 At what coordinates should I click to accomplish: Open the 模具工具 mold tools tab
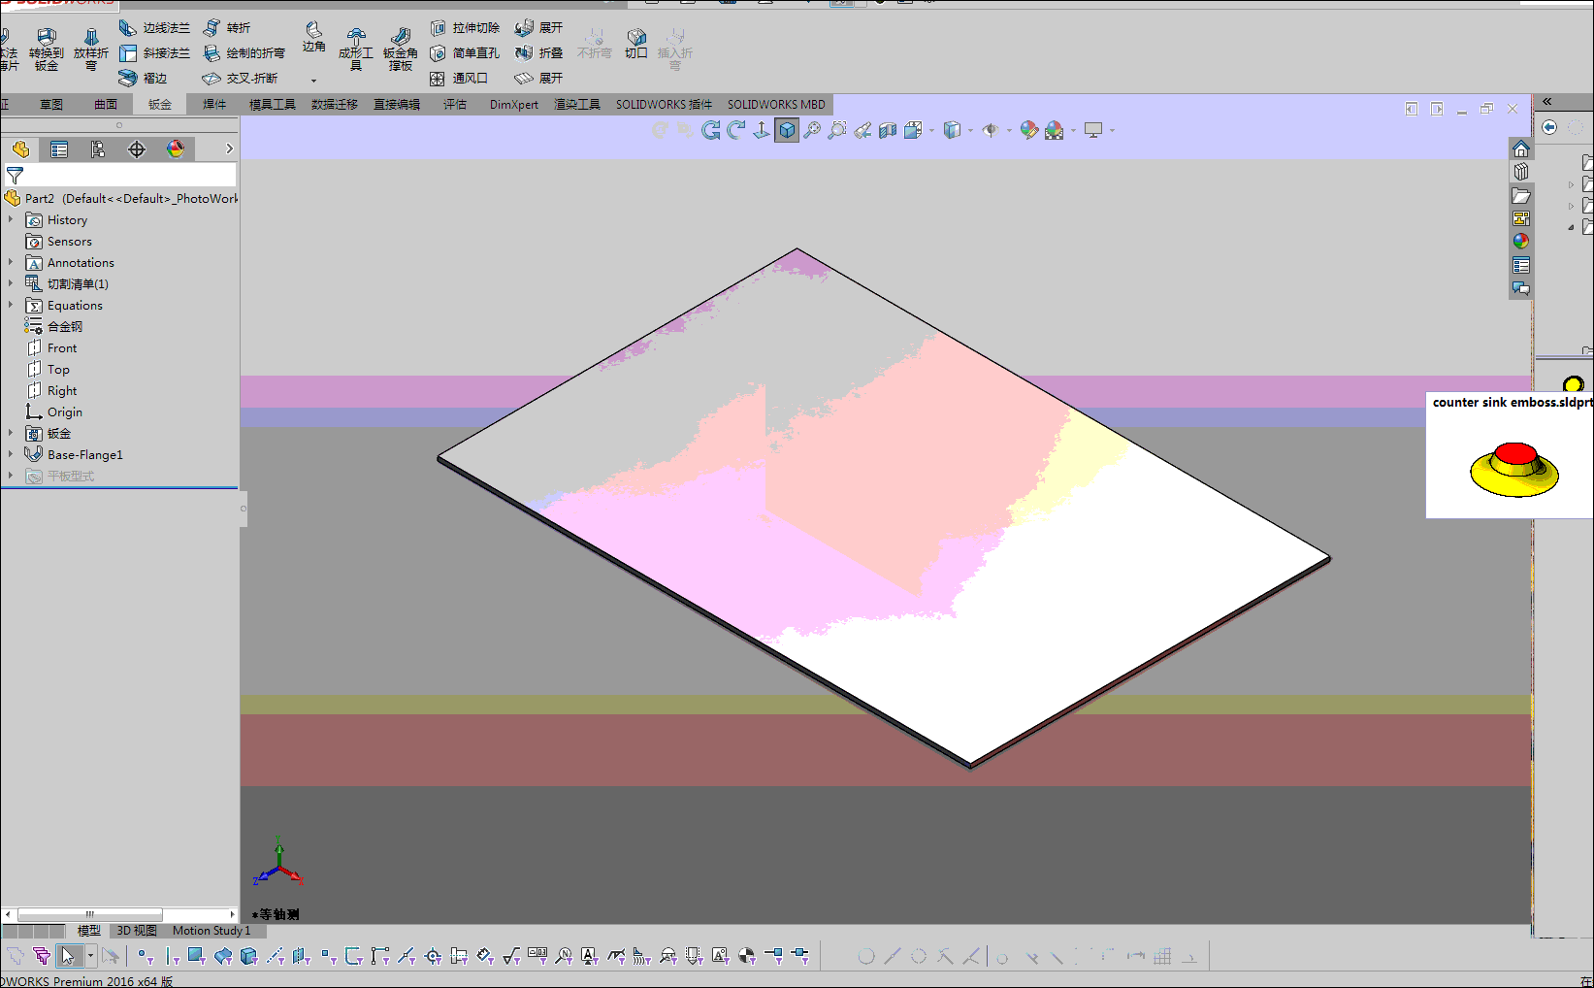click(x=273, y=105)
